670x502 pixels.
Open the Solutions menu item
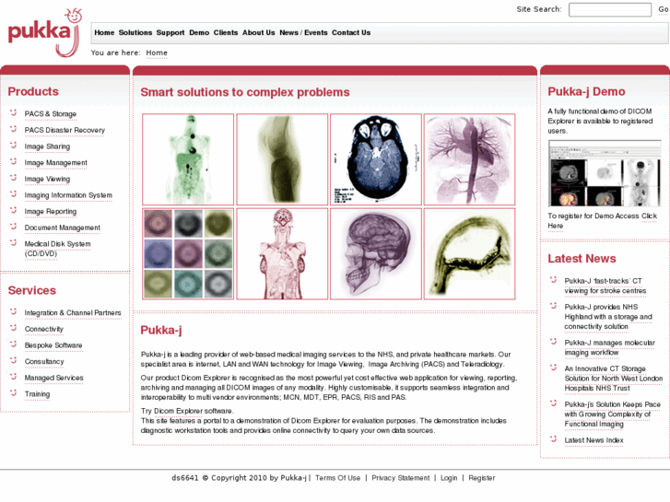point(135,32)
